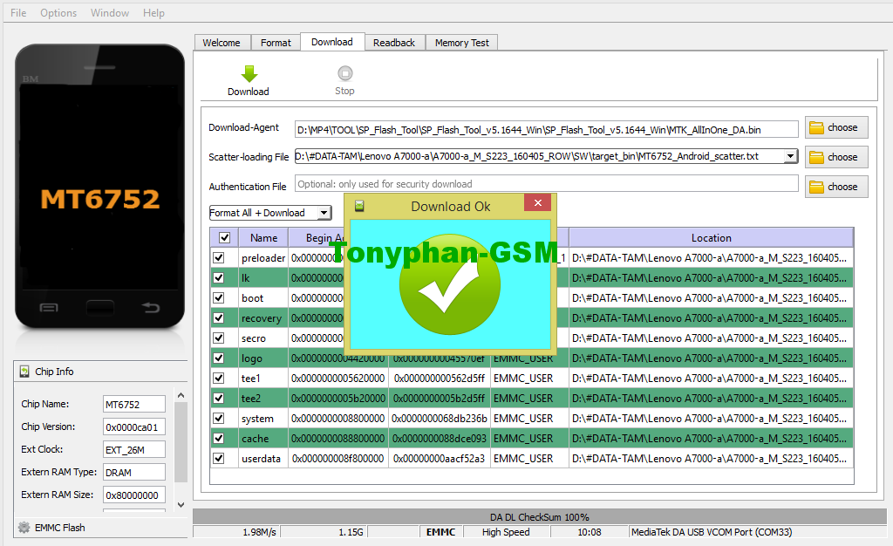Click the Location column header
Screen dimensions: 893x546
pos(711,238)
